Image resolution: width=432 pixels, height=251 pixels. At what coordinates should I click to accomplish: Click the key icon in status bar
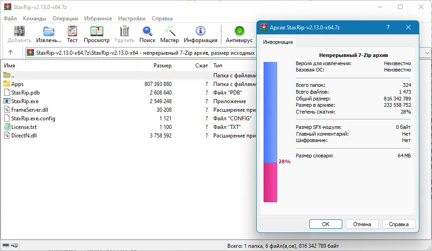tap(15, 245)
